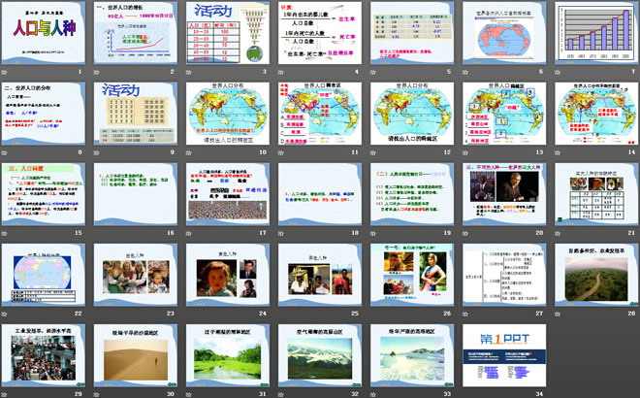The height and width of the screenshot is (398, 640).
Task: Select slide 30 desert region photo
Action: coord(132,355)
